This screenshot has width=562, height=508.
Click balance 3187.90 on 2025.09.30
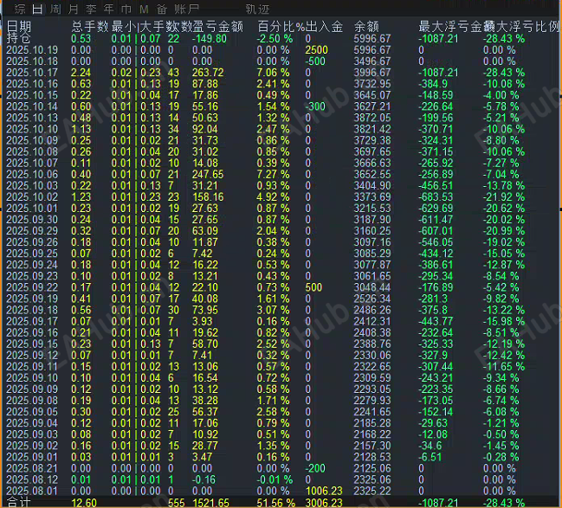point(372,220)
